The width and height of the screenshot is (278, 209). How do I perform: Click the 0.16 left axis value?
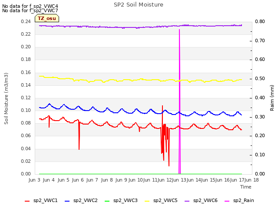pos(26,73)
